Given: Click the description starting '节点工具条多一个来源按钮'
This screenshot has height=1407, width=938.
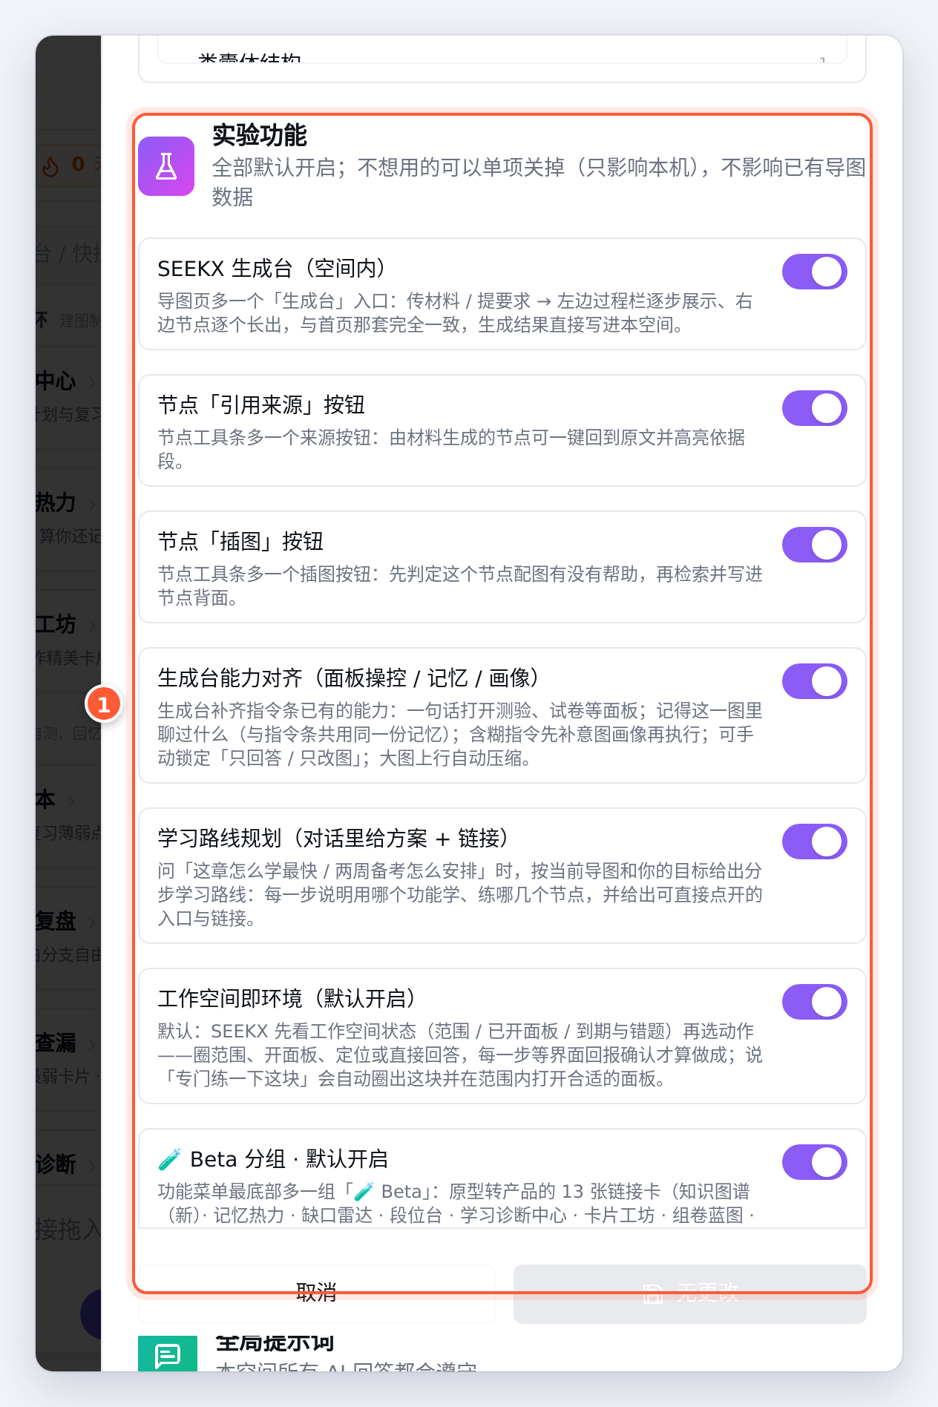Looking at the screenshot, I should point(451,449).
